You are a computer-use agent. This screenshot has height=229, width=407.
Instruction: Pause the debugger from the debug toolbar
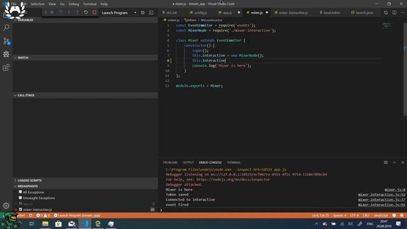[52, 13]
